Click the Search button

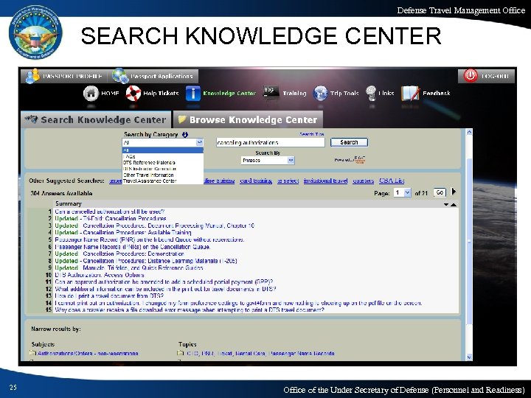click(x=349, y=142)
